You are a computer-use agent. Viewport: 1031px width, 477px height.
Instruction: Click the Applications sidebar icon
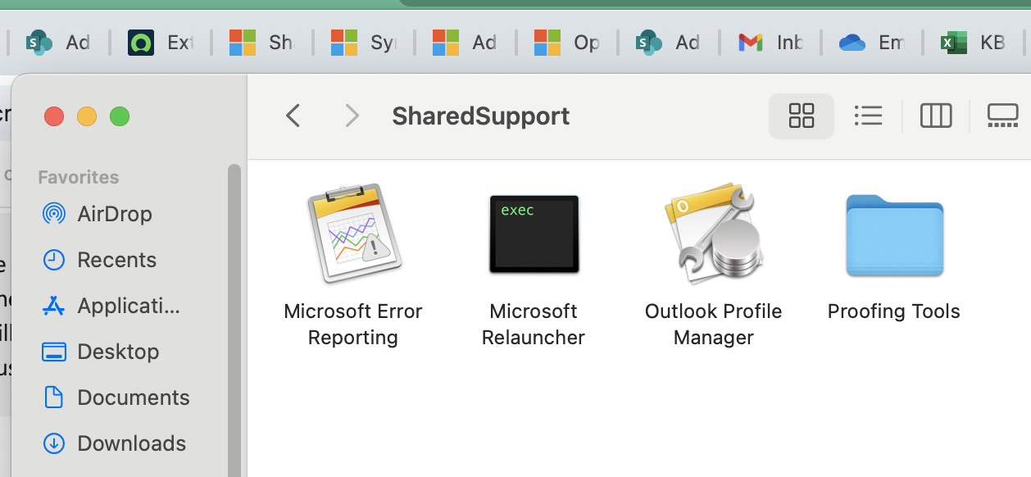(53, 306)
